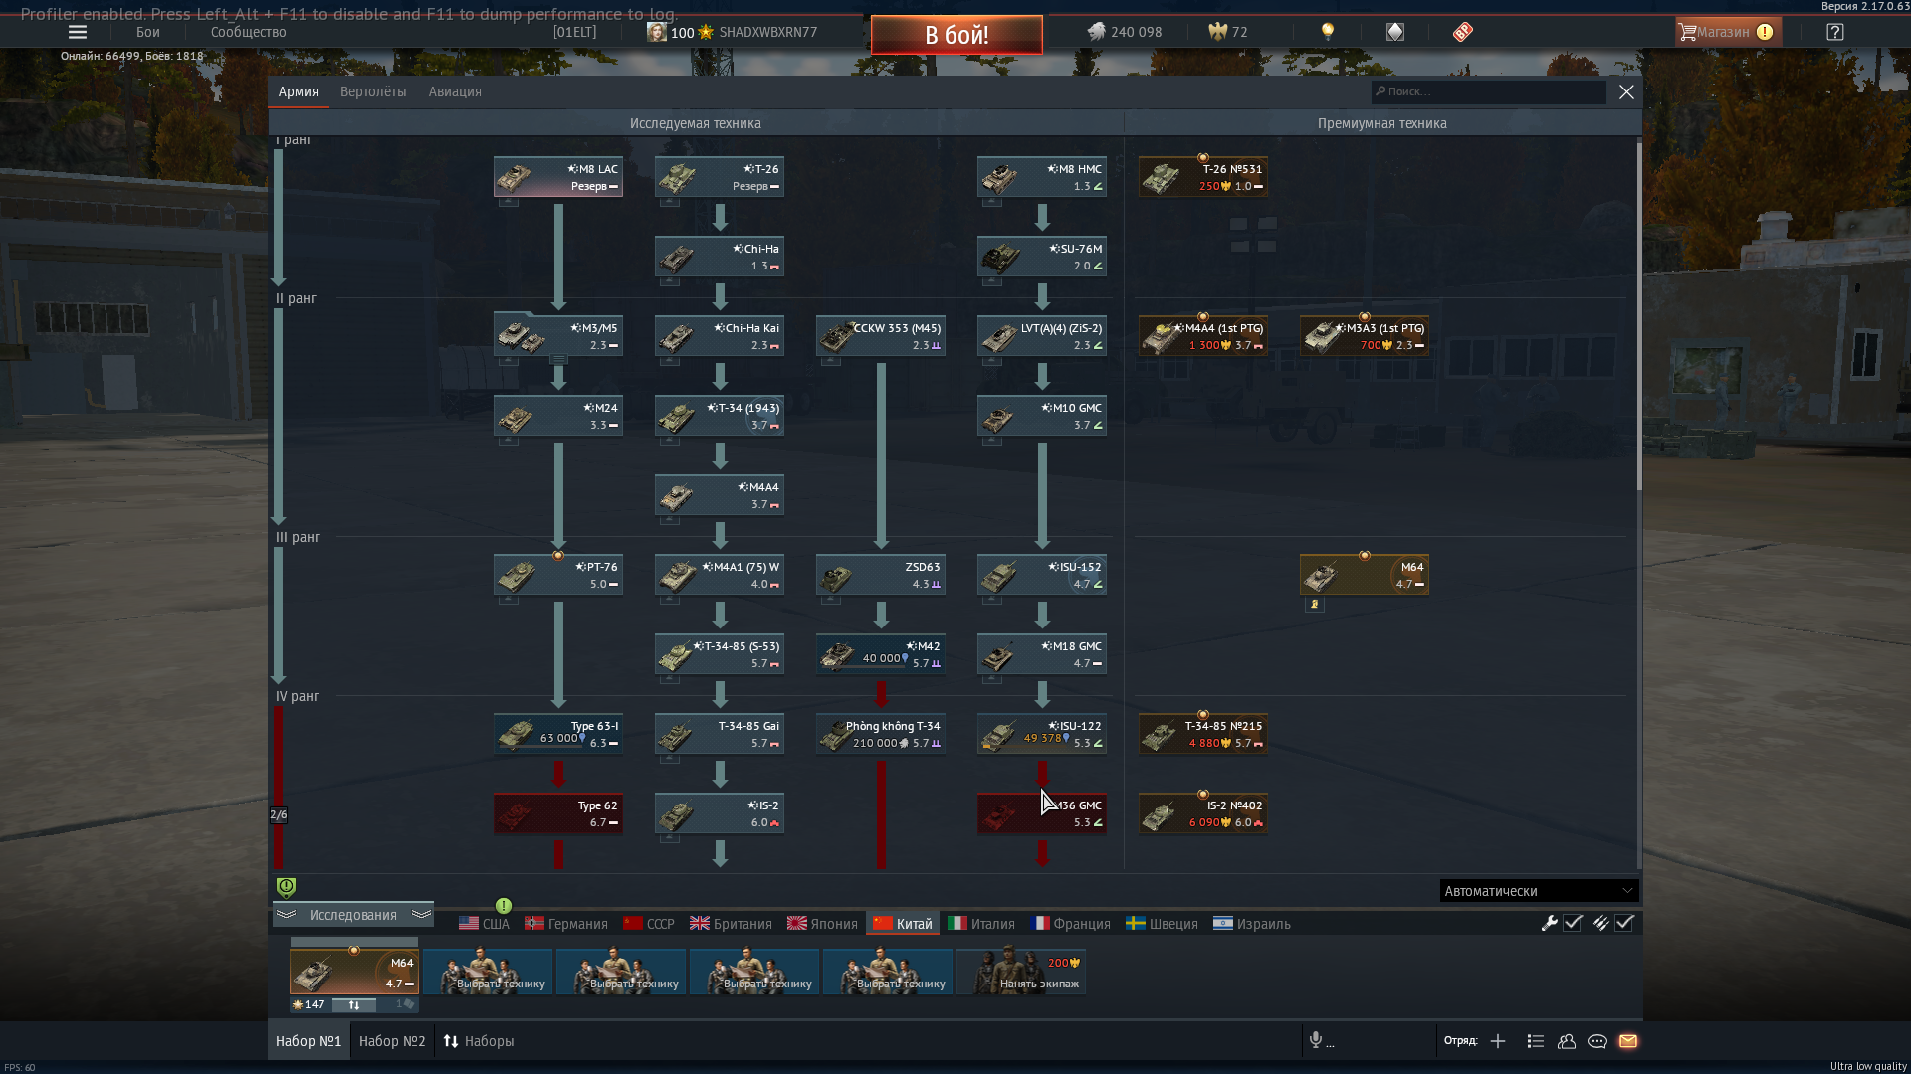Collapse the Исследования panel right chevron
1911x1074 pixels.
pyautogui.click(x=421, y=915)
